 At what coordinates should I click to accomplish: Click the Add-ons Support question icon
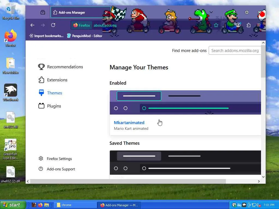(41, 169)
